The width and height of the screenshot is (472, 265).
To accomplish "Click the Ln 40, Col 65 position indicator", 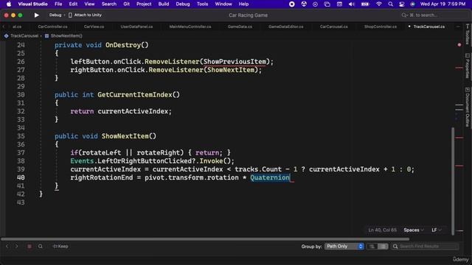I will click(382, 230).
